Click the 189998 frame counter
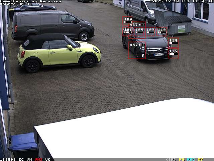 [x=8, y=159]
